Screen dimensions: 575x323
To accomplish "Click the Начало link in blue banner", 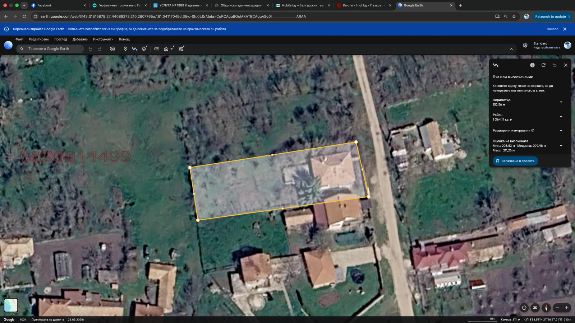I will tap(552, 29).
